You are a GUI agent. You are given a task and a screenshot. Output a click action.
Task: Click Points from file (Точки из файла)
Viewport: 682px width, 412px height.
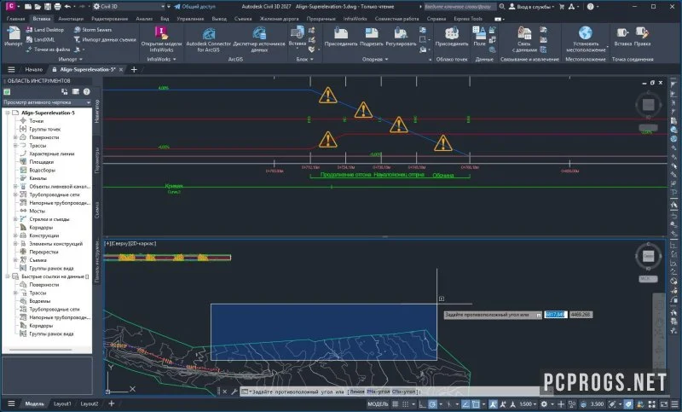(48, 49)
